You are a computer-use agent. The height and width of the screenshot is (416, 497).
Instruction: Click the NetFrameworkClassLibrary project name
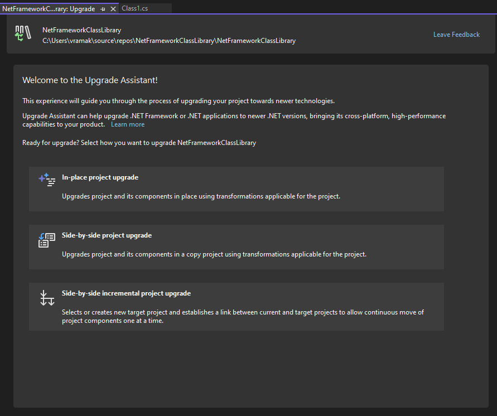point(81,30)
